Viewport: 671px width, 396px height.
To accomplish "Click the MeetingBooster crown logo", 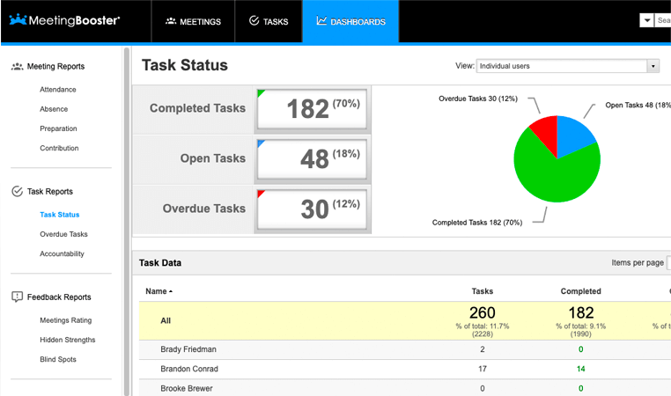I will (x=18, y=19).
